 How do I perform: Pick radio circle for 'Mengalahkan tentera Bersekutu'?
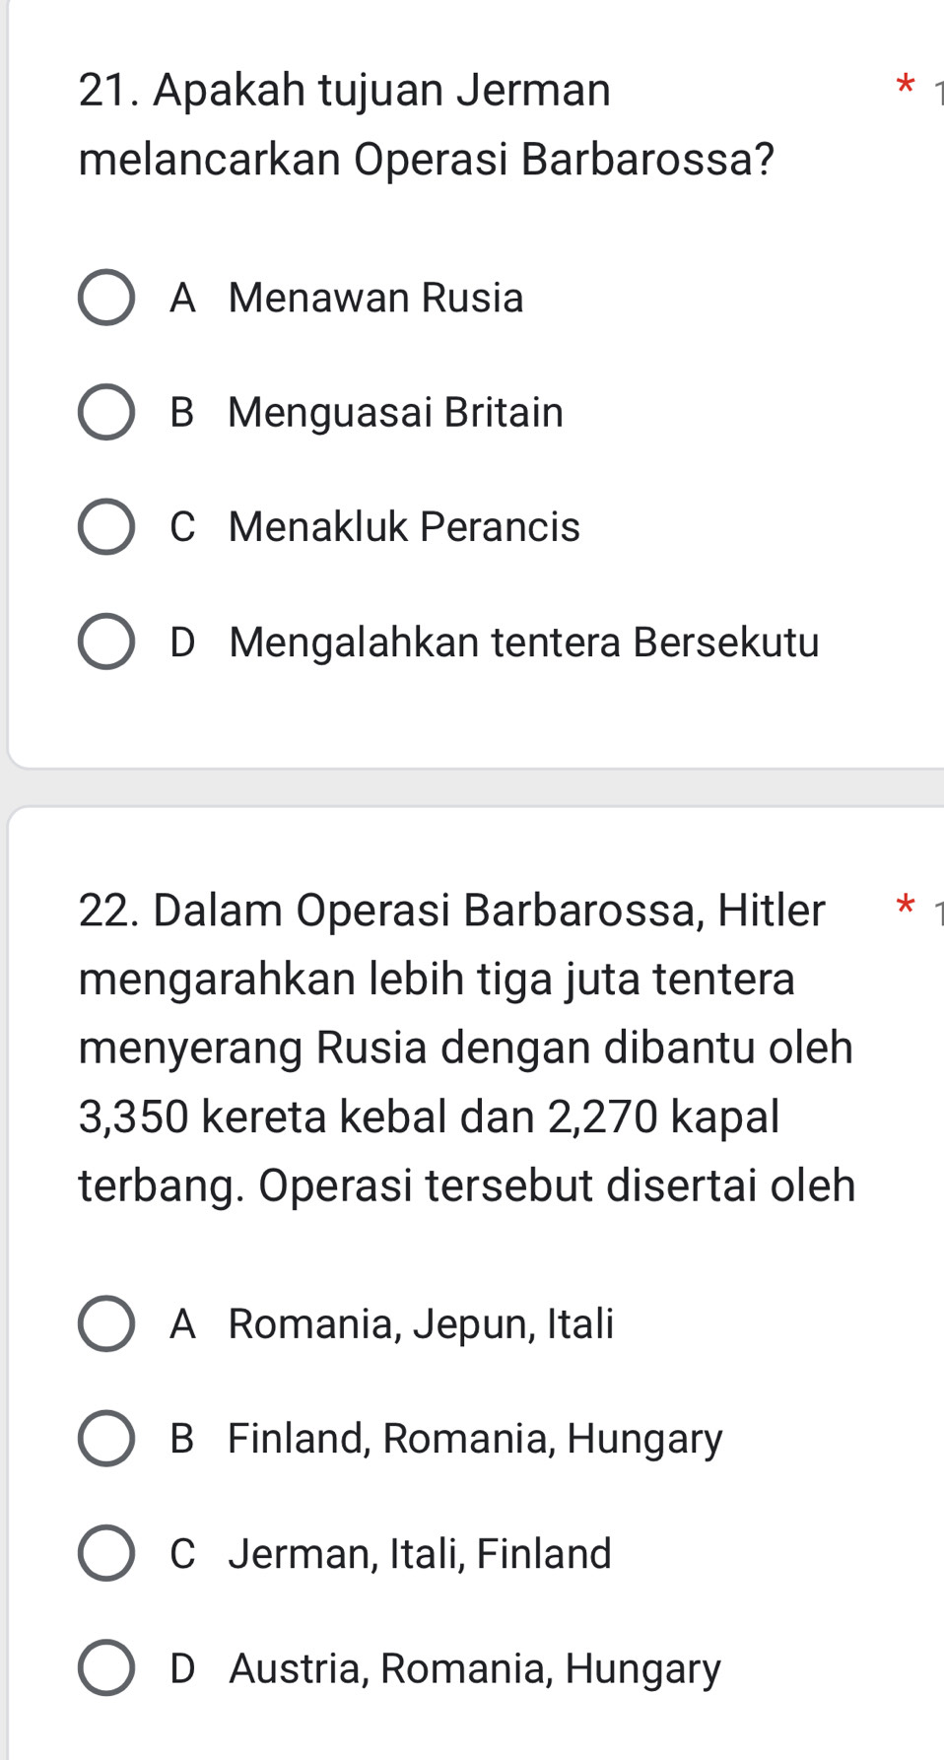(x=106, y=643)
